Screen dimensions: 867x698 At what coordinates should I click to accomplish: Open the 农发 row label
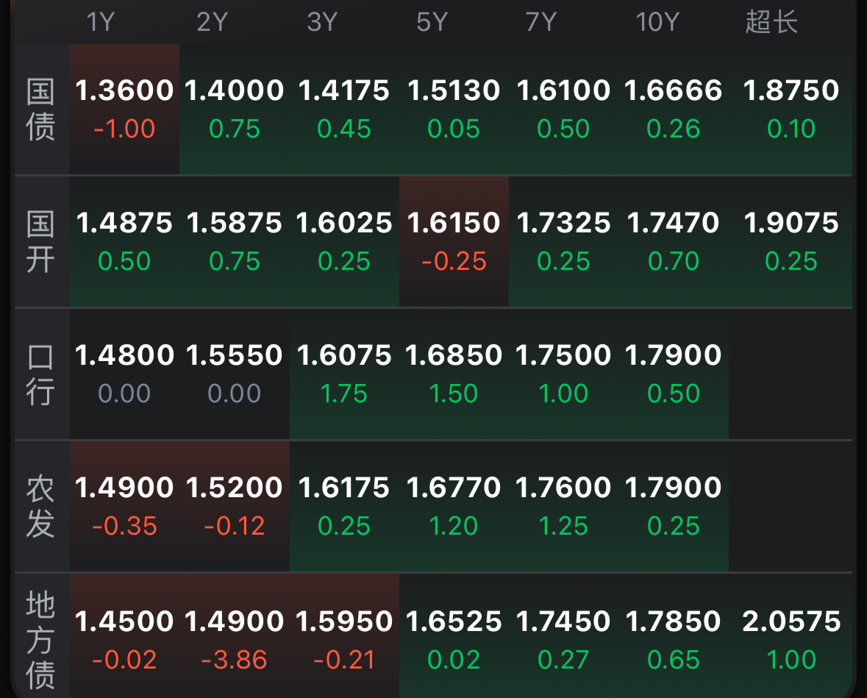[x=41, y=507]
